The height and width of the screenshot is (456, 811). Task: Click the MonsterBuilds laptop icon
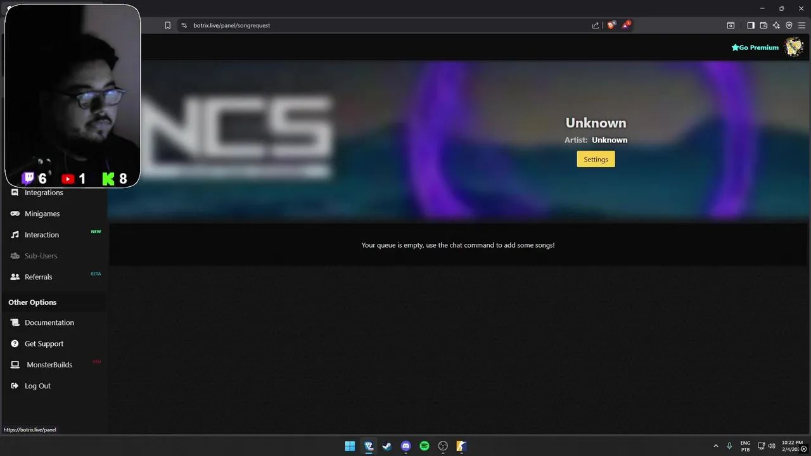[15, 365]
